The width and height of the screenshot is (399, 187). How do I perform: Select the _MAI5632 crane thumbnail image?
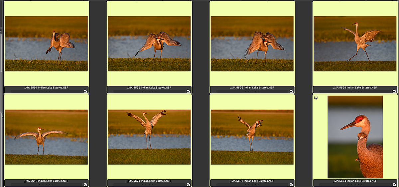(x=252, y=137)
